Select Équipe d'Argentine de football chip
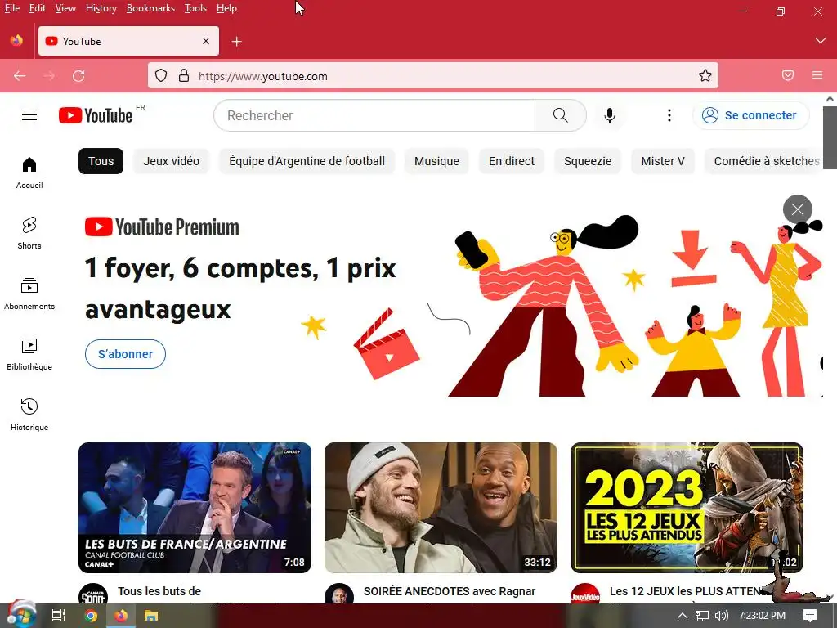The image size is (837, 628). point(307,161)
